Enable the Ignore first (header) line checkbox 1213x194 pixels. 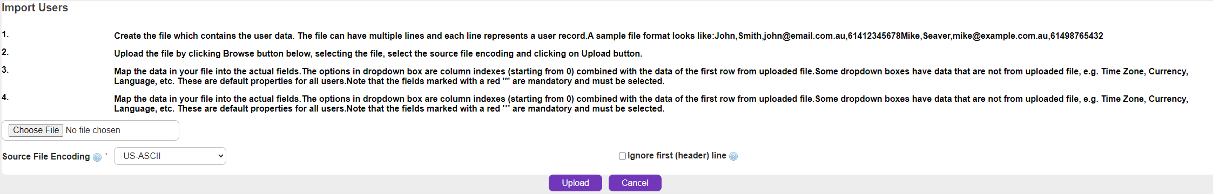click(622, 156)
